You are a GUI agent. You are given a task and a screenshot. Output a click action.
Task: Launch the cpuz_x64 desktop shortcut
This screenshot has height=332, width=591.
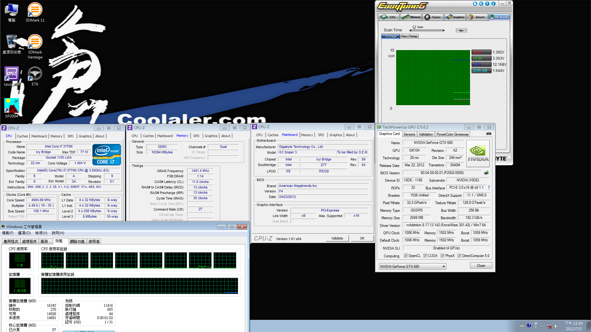11,76
